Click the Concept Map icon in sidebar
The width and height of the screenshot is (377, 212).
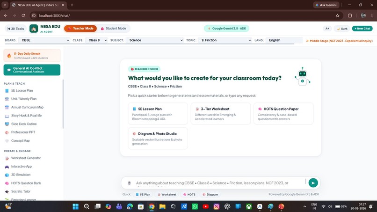(7, 141)
